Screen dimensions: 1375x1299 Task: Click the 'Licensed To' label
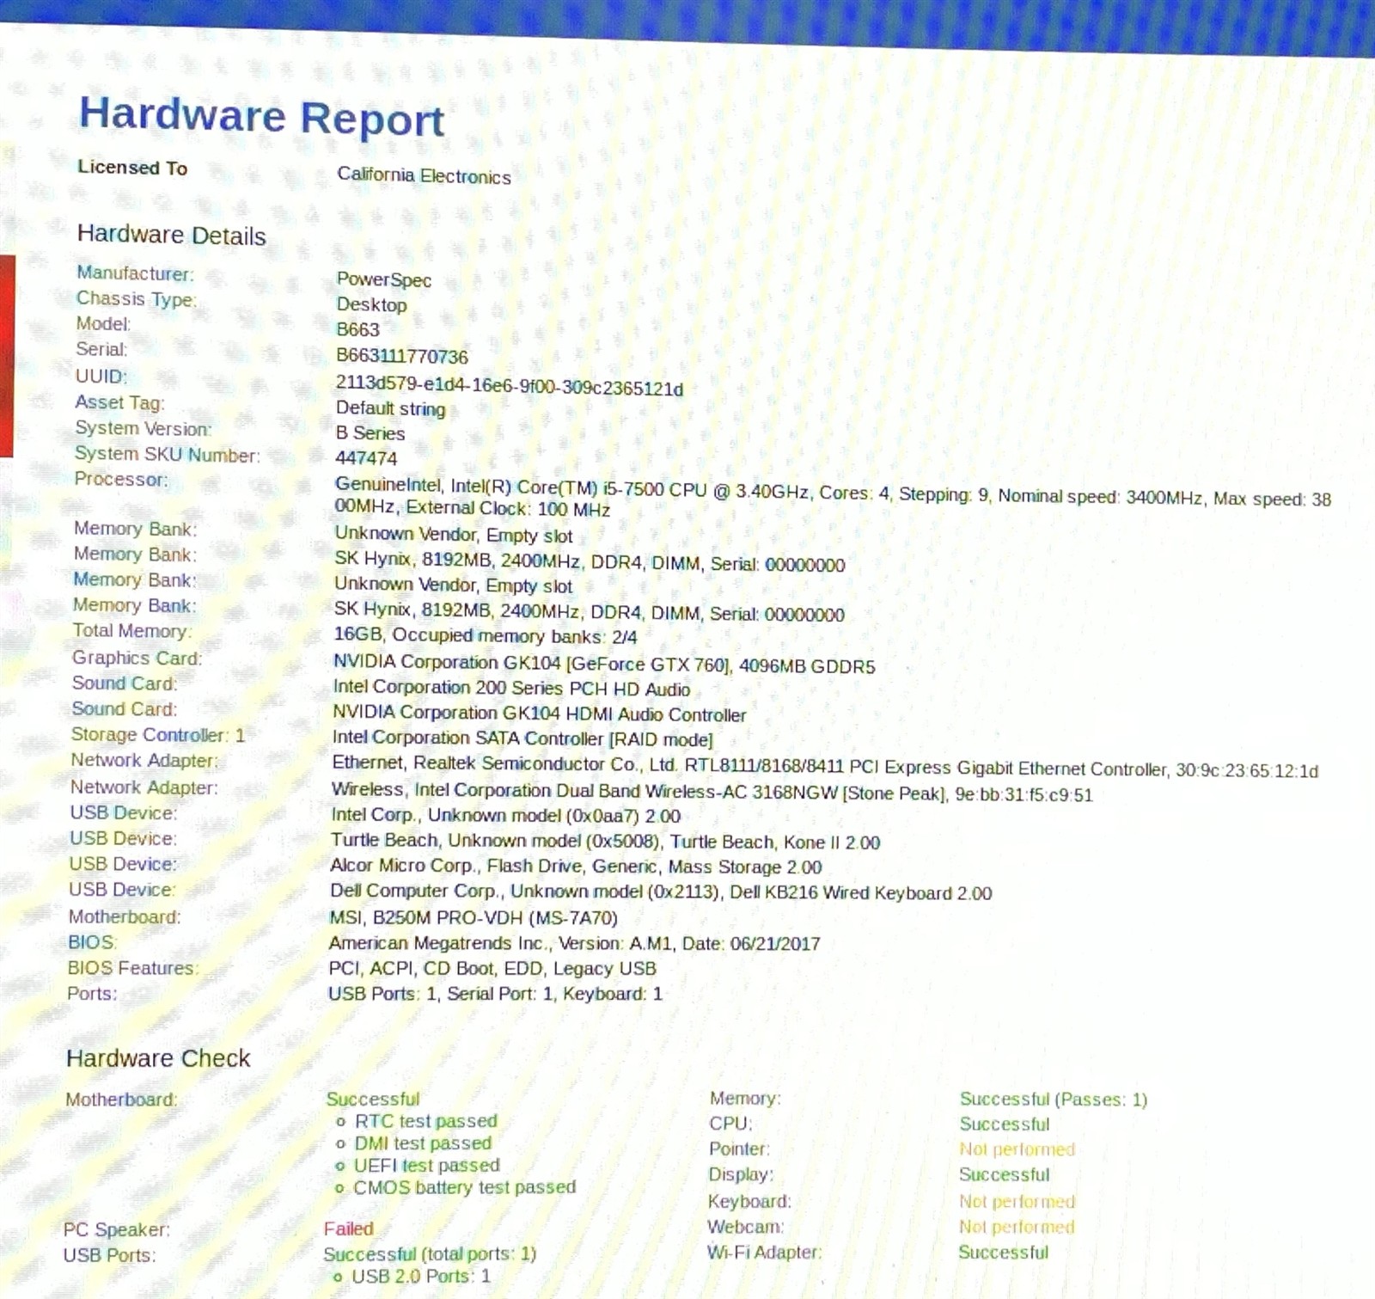pyautogui.click(x=132, y=168)
